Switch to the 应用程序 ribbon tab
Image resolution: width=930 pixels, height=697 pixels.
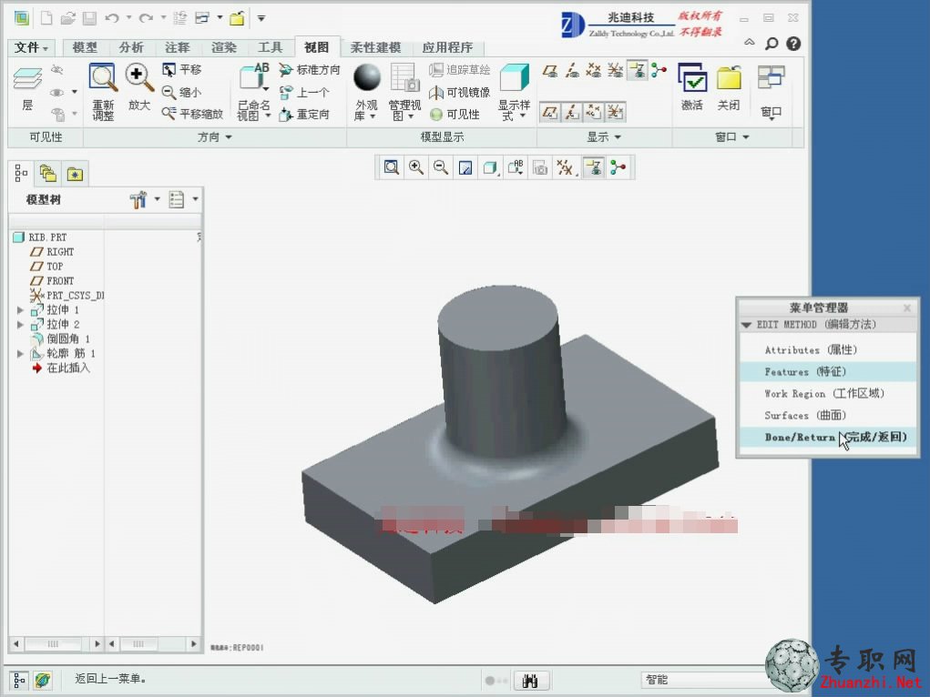(x=448, y=47)
